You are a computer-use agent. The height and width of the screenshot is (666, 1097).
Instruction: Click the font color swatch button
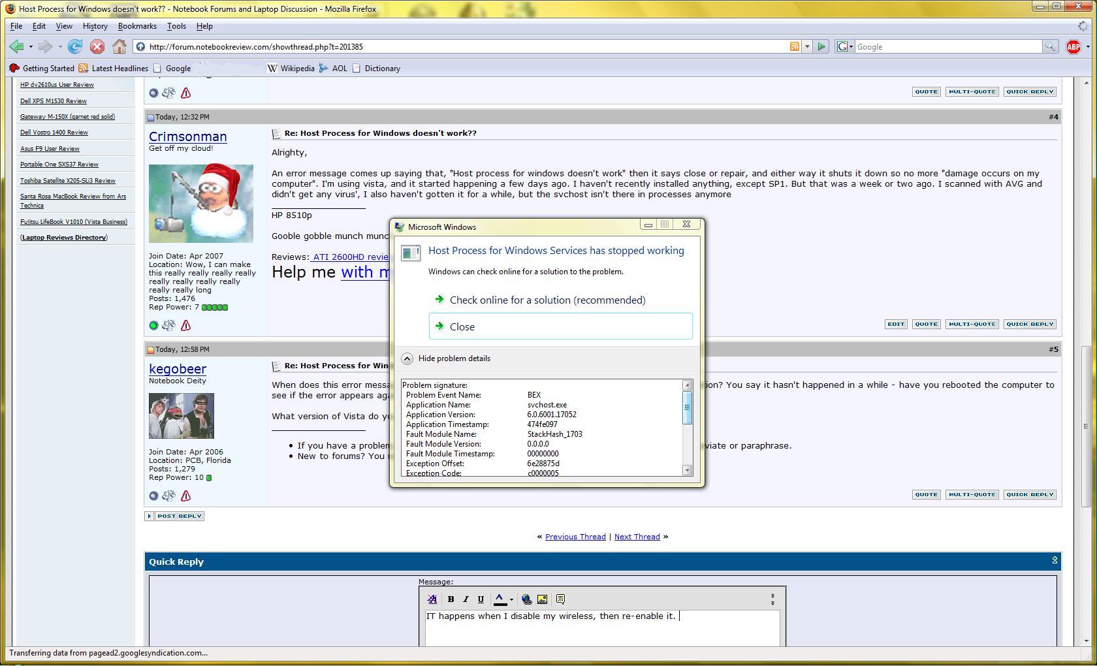tap(500, 599)
